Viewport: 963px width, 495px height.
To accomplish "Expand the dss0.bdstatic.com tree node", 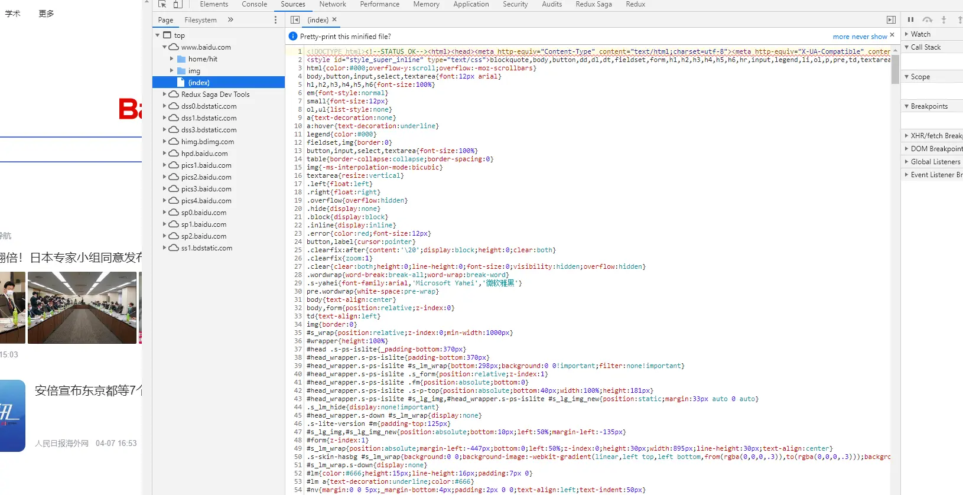I will 165,106.
